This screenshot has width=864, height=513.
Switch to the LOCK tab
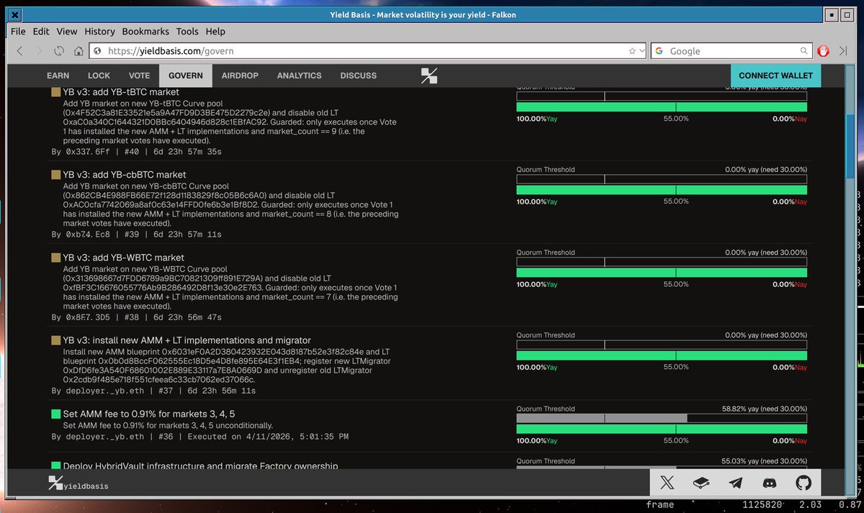click(99, 76)
